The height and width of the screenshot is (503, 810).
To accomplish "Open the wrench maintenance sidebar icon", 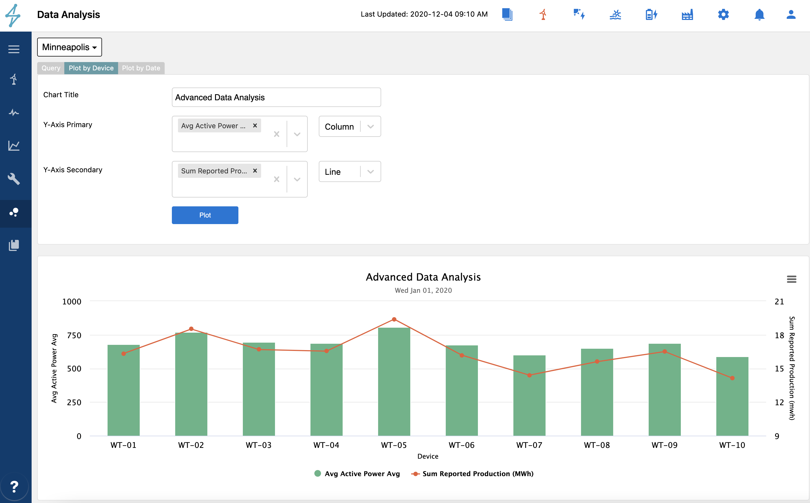I will pos(14,179).
